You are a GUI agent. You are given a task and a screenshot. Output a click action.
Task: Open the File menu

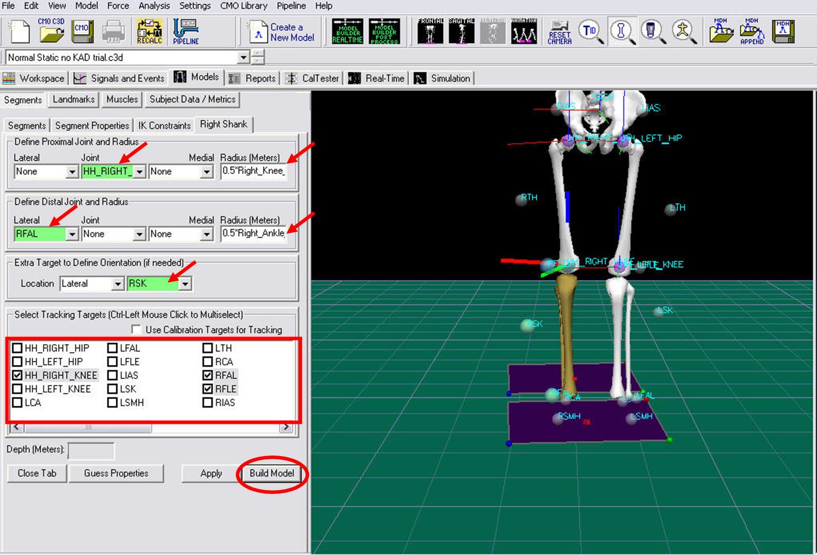coord(8,6)
